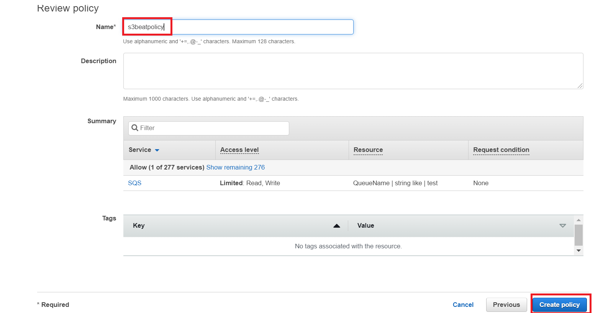This screenshot has height=313, width=603.
Task: Click the Request condition column header
Action: 501,150
